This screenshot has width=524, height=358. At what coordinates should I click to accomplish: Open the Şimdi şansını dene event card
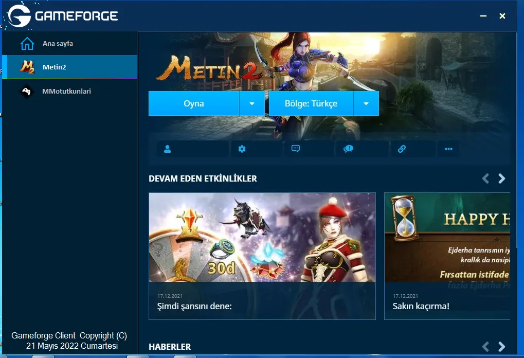click(262, 256)
